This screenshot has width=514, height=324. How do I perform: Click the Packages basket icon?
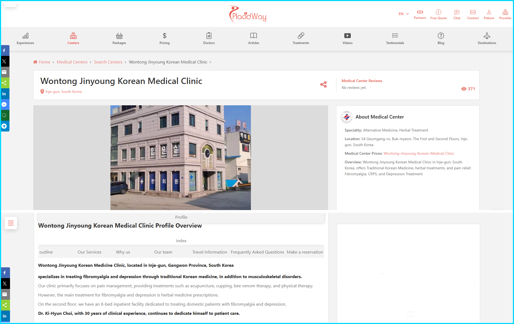pos(119,36)
